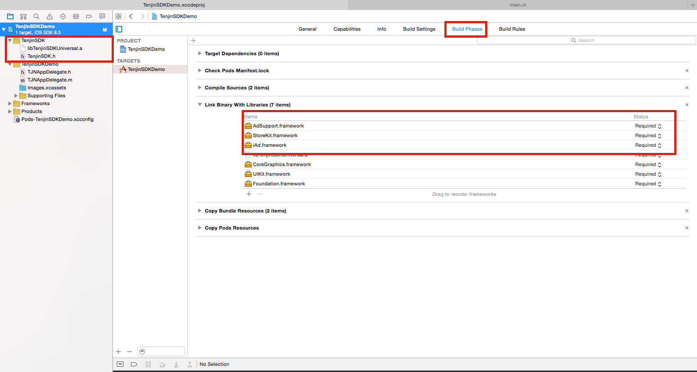Open libTenjinSDKUniversal.a in navigator
Screen dimensions: 697x372
tap(55, 48)
